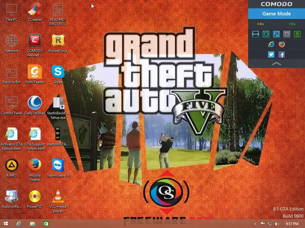
Task: Launch TeamViewer 9 shortcut
Action: 58,168
